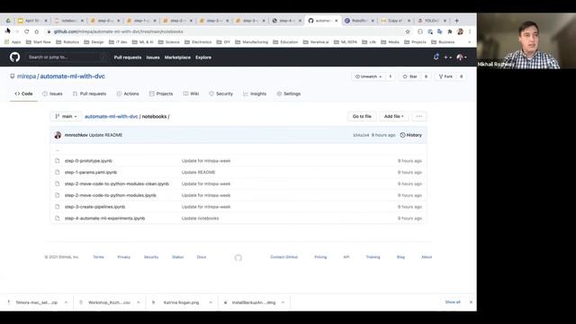Open the Insights tab
The height and width of the screenshot is (324, 576).
(x=255, y=94)
